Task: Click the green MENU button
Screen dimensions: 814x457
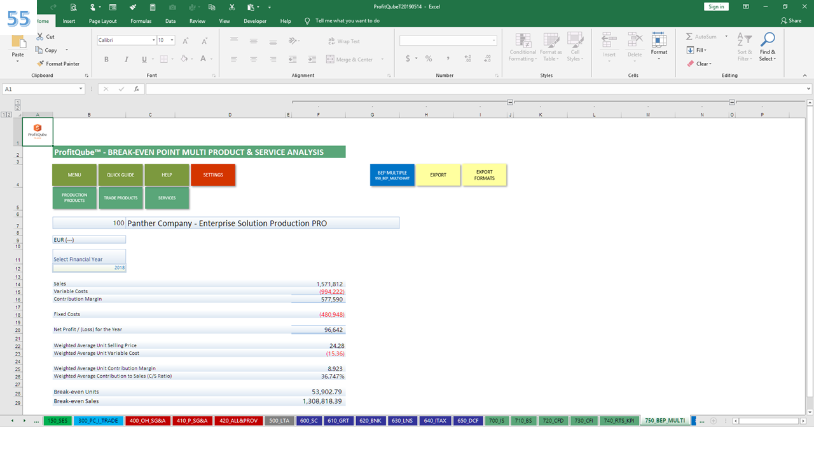Action: pyautogui.click(x=74, y=175)
